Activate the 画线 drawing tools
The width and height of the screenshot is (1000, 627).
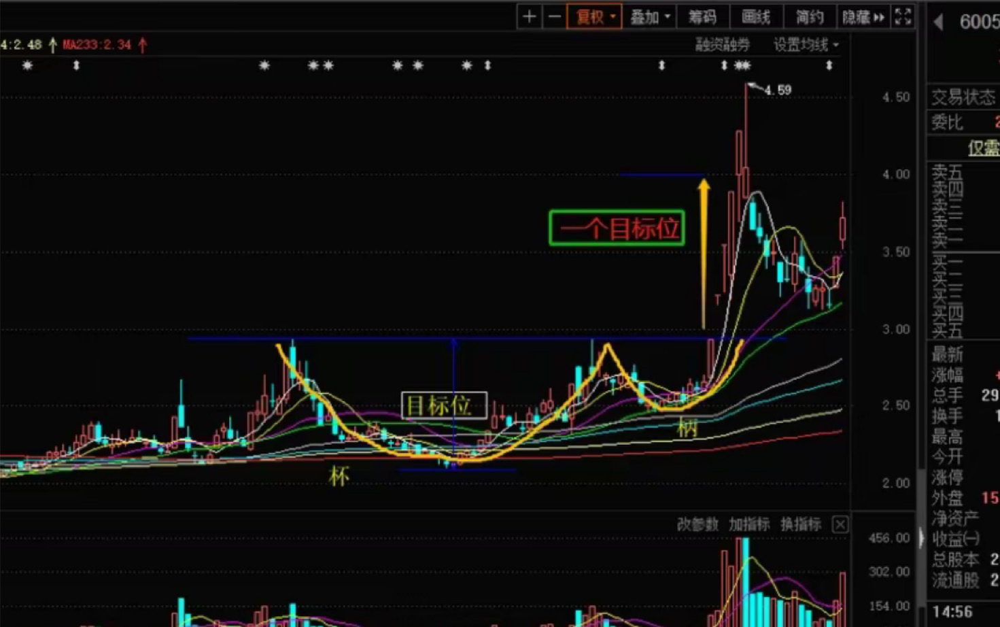point(756,17)
